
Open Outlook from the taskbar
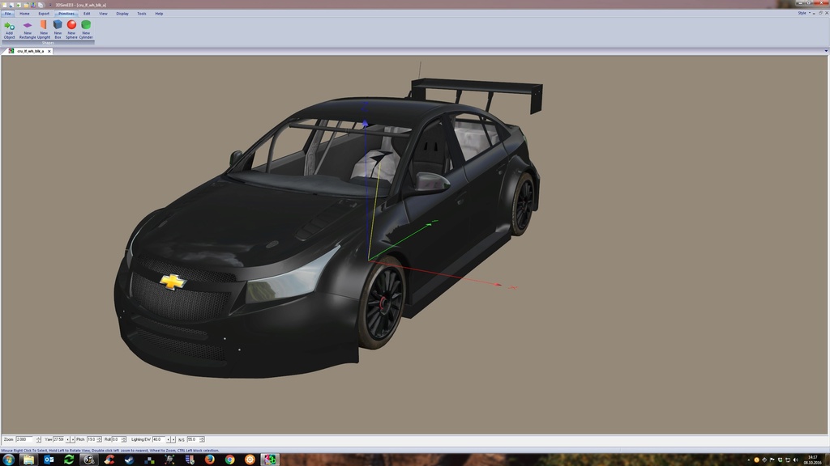[49, 460]
